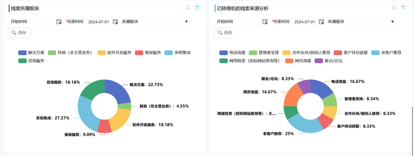Refresh the 线索所属板块 chart panel

pos(188,8)
